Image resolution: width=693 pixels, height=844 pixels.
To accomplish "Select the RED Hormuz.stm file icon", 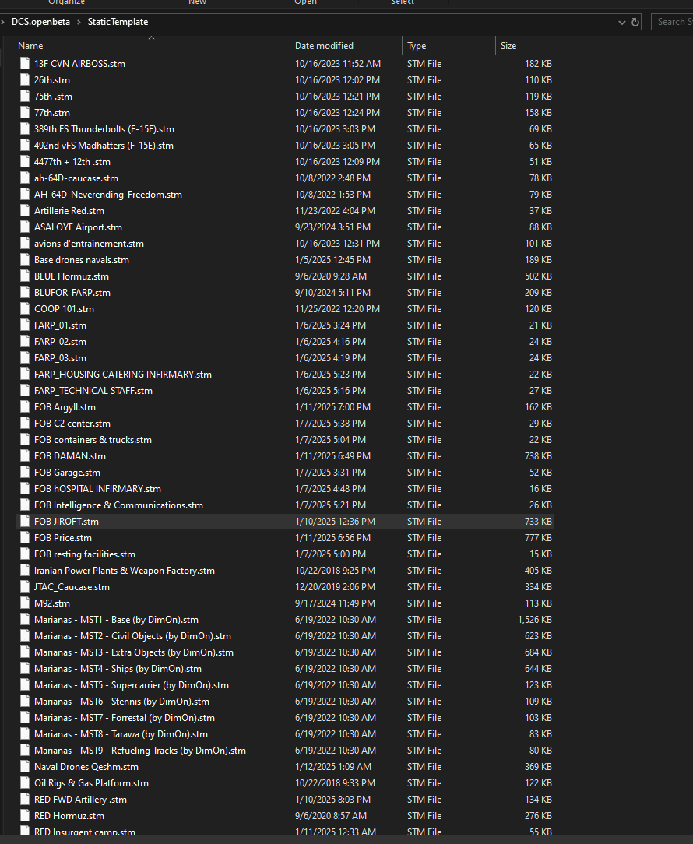I will 24,815.
